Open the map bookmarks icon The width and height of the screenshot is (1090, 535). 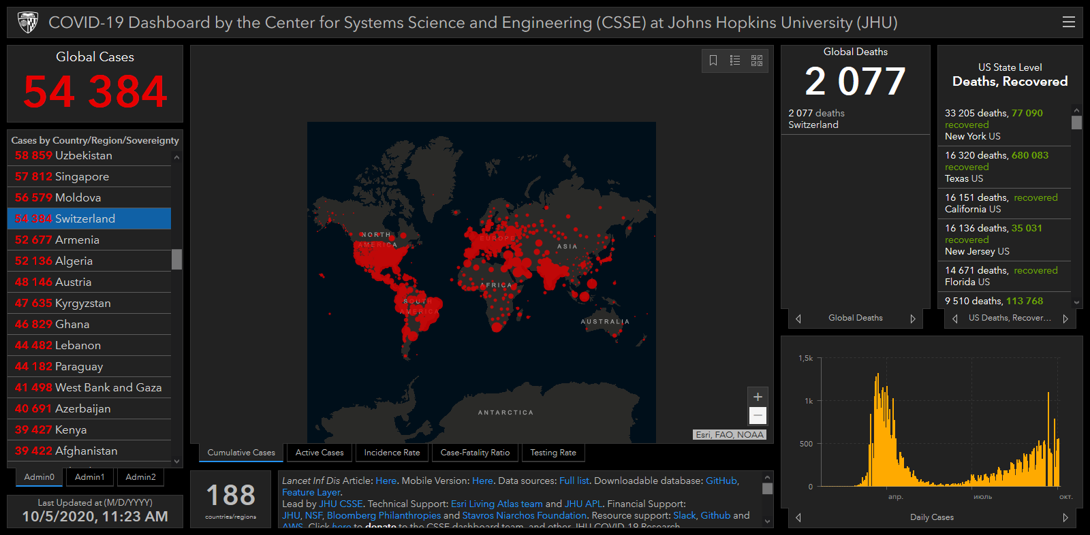[x=713, y=61]
